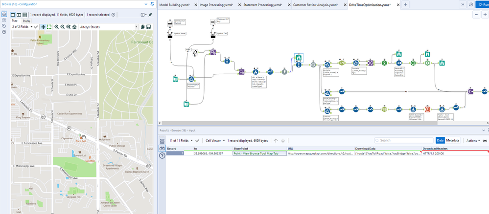This screenshot has width=489, height=214.
Task: Select the pan tool in map toolbar
Action: click(x=44, y=27)
